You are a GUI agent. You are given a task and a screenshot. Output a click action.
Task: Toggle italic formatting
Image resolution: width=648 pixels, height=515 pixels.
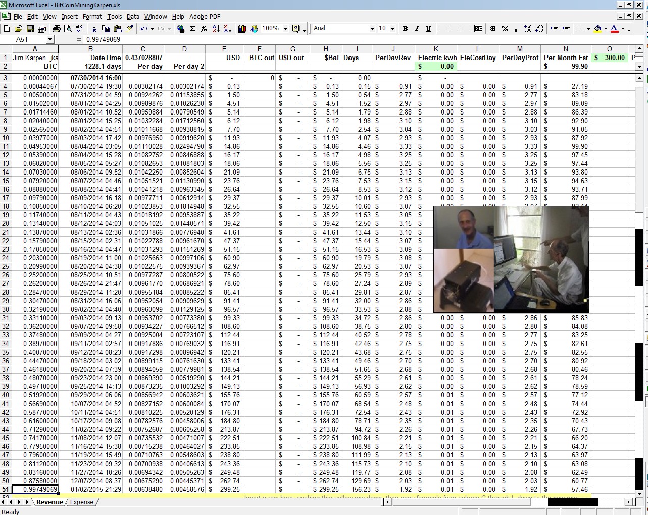tap(417, 29)
